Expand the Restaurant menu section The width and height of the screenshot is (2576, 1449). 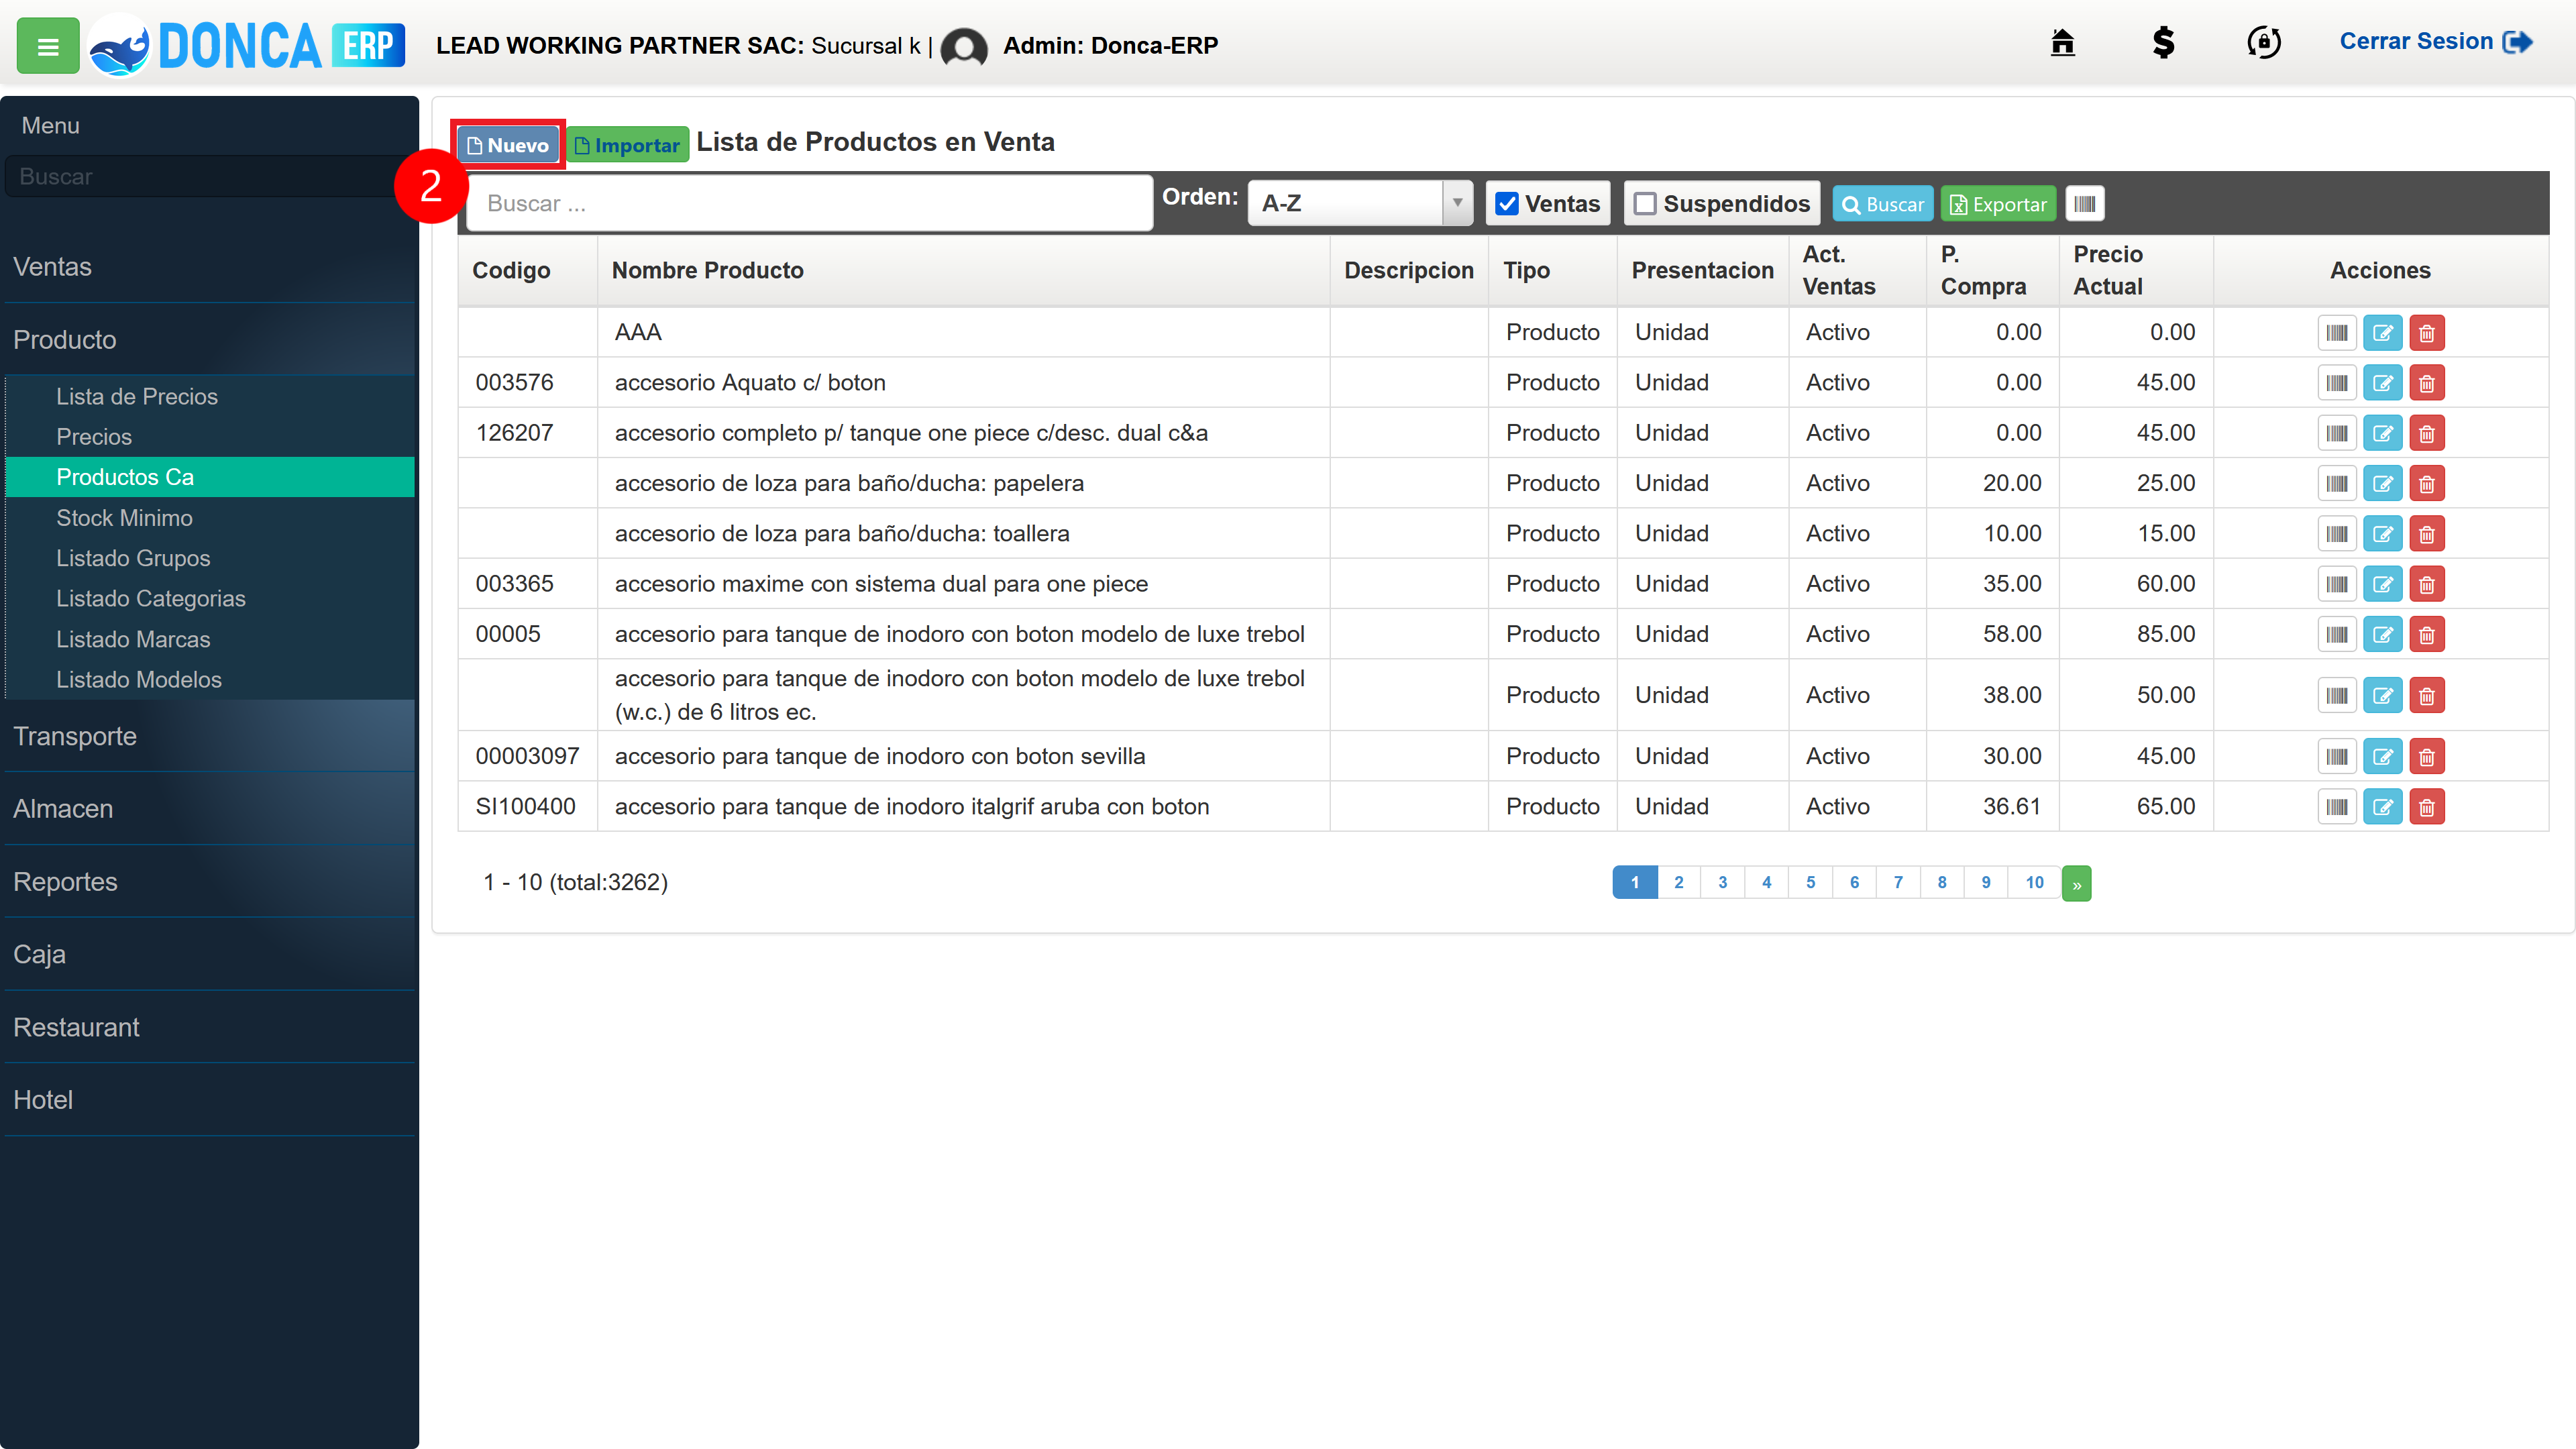tap(210, 1027)
